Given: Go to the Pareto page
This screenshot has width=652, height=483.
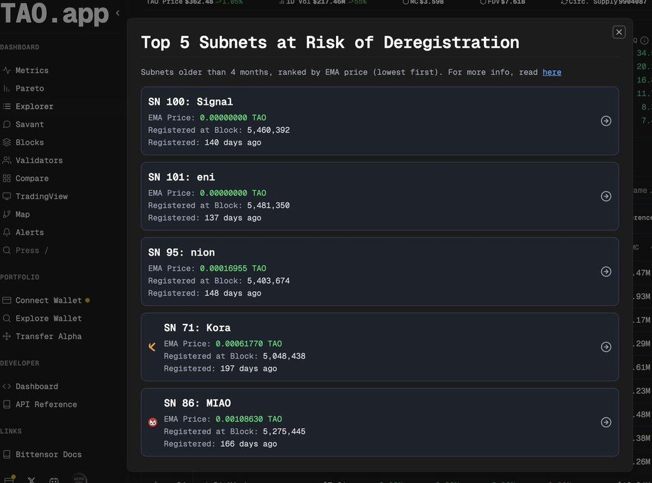Looking at the screenshot, I should [x=30, y=88].
